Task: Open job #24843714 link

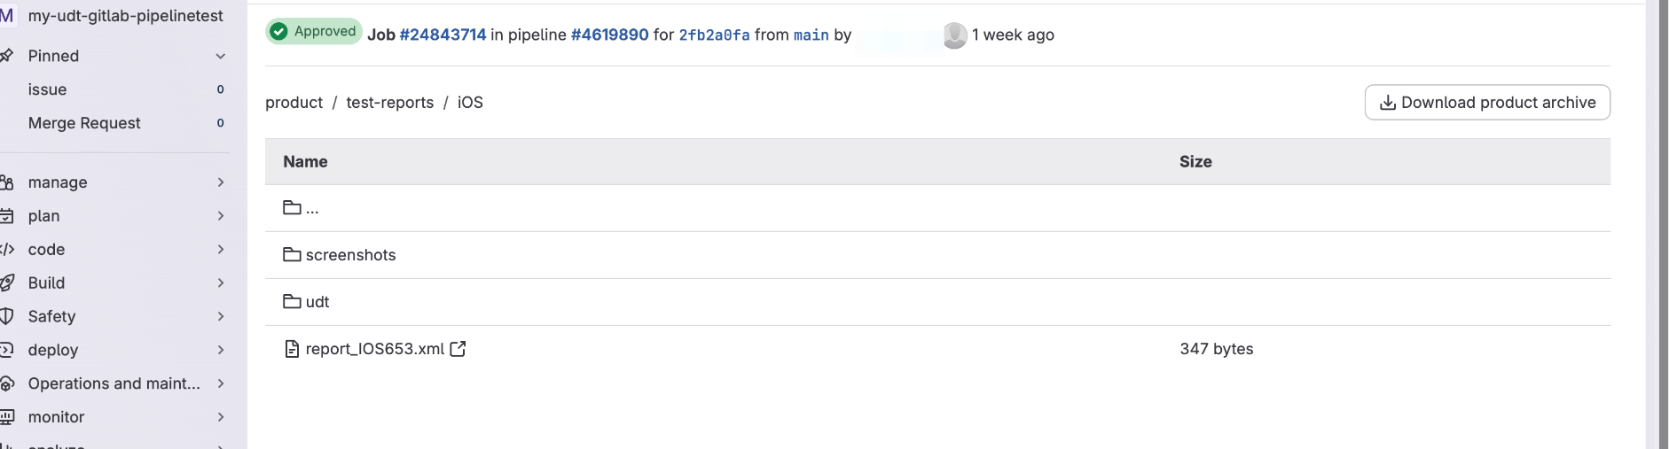Action: [x=443, y=35]
